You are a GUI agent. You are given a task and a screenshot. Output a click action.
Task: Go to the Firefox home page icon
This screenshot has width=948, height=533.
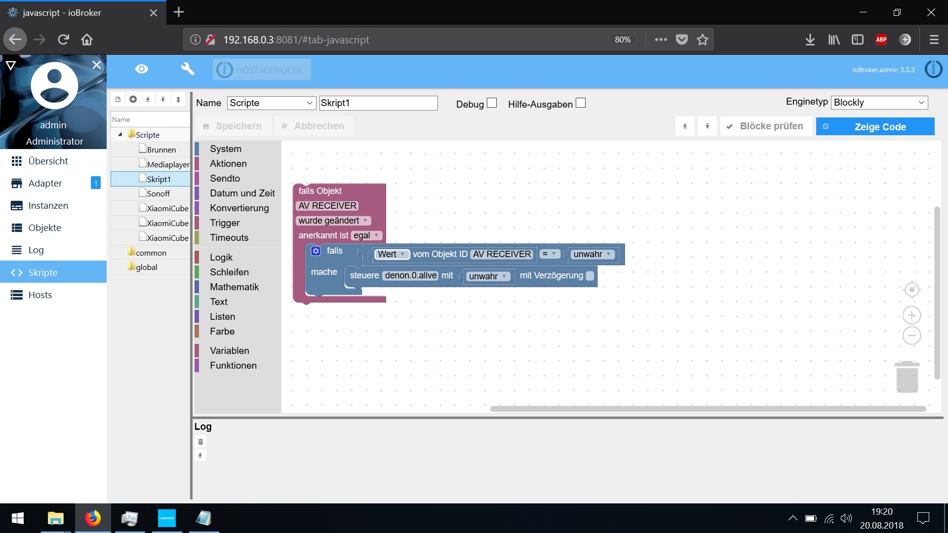point(87,39)
